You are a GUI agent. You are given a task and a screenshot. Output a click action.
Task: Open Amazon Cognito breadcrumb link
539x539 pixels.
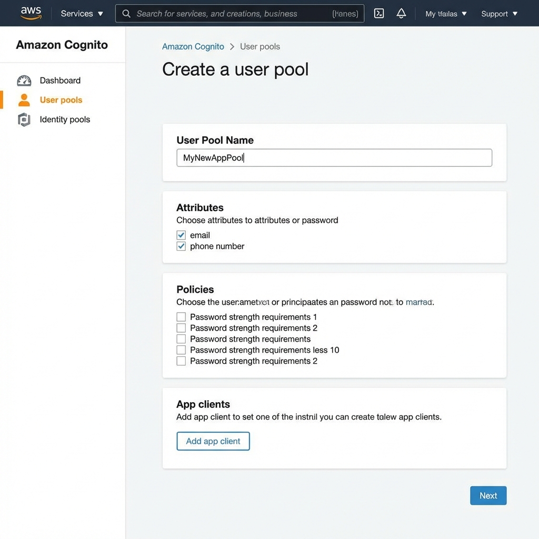click(x=193, y=46)
